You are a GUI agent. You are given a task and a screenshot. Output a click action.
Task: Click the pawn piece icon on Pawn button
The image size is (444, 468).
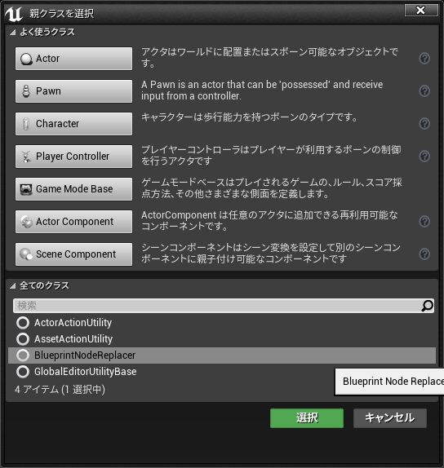[26, 91]
